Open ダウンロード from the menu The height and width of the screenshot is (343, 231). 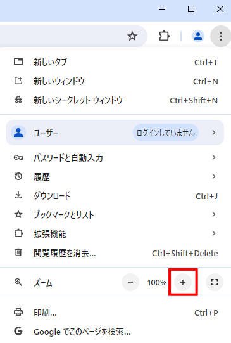coord(115,196)
